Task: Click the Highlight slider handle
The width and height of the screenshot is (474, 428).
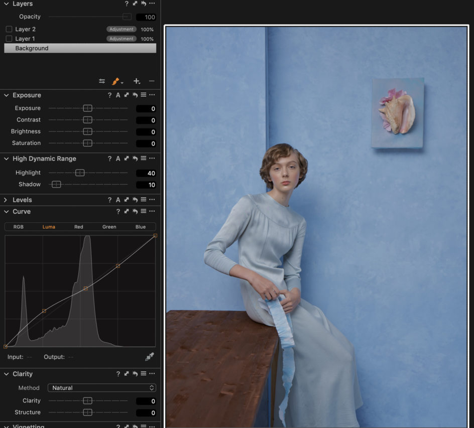Action: point(80,173)
